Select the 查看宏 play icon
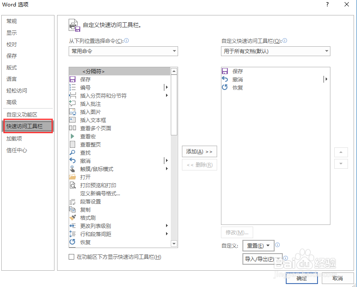357x287 pixels. (73, 136)
